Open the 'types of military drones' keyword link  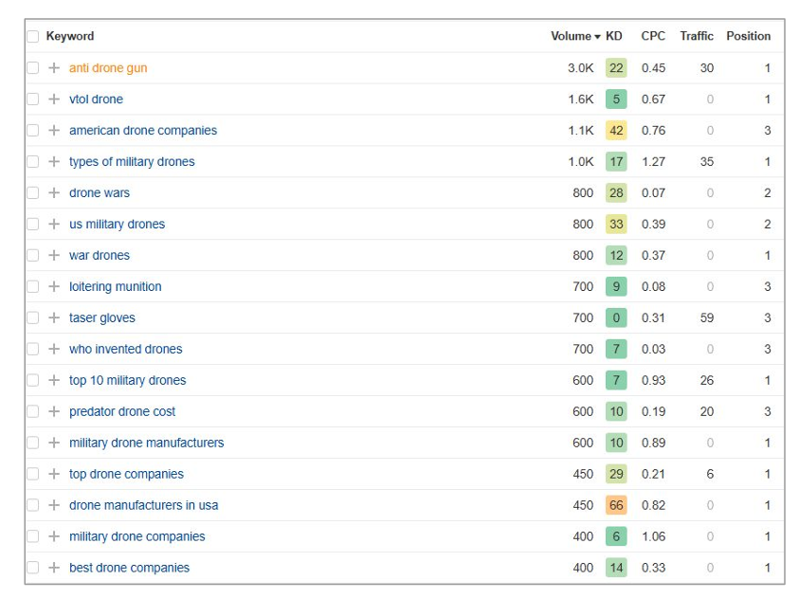(x=132, y=162)
